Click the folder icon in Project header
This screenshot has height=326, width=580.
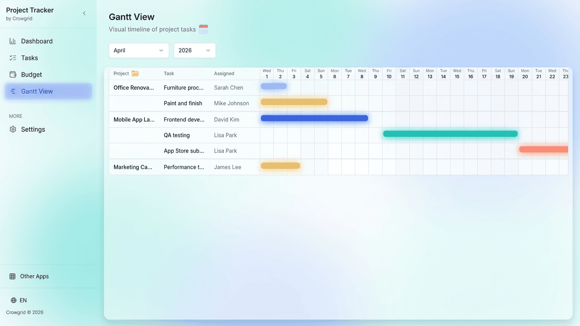[135, 73]
